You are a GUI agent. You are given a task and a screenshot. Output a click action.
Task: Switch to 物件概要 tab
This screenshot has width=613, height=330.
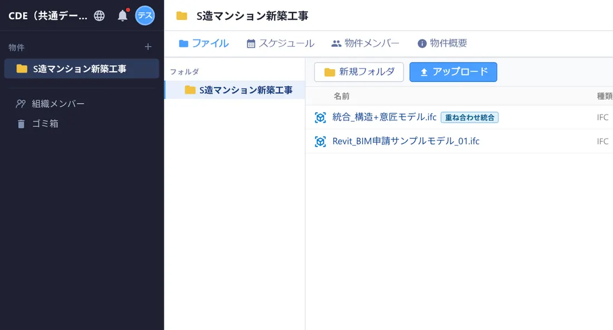(442, 43)
